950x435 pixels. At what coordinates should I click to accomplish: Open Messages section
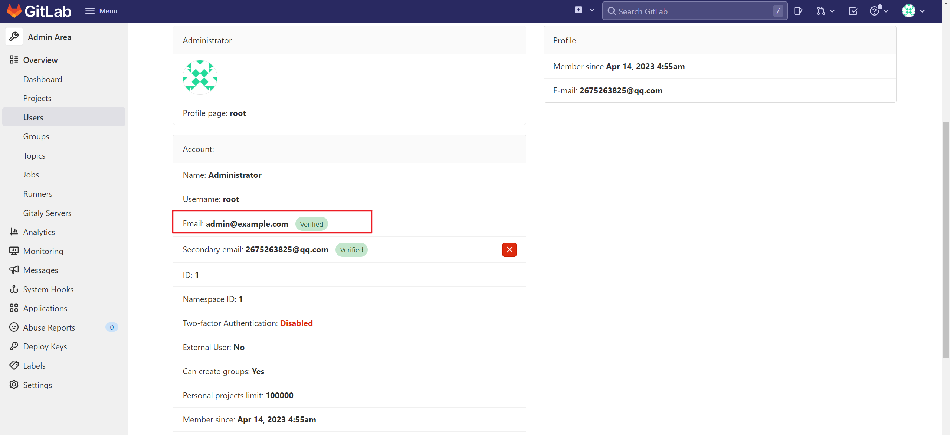[x=40, y=270]
